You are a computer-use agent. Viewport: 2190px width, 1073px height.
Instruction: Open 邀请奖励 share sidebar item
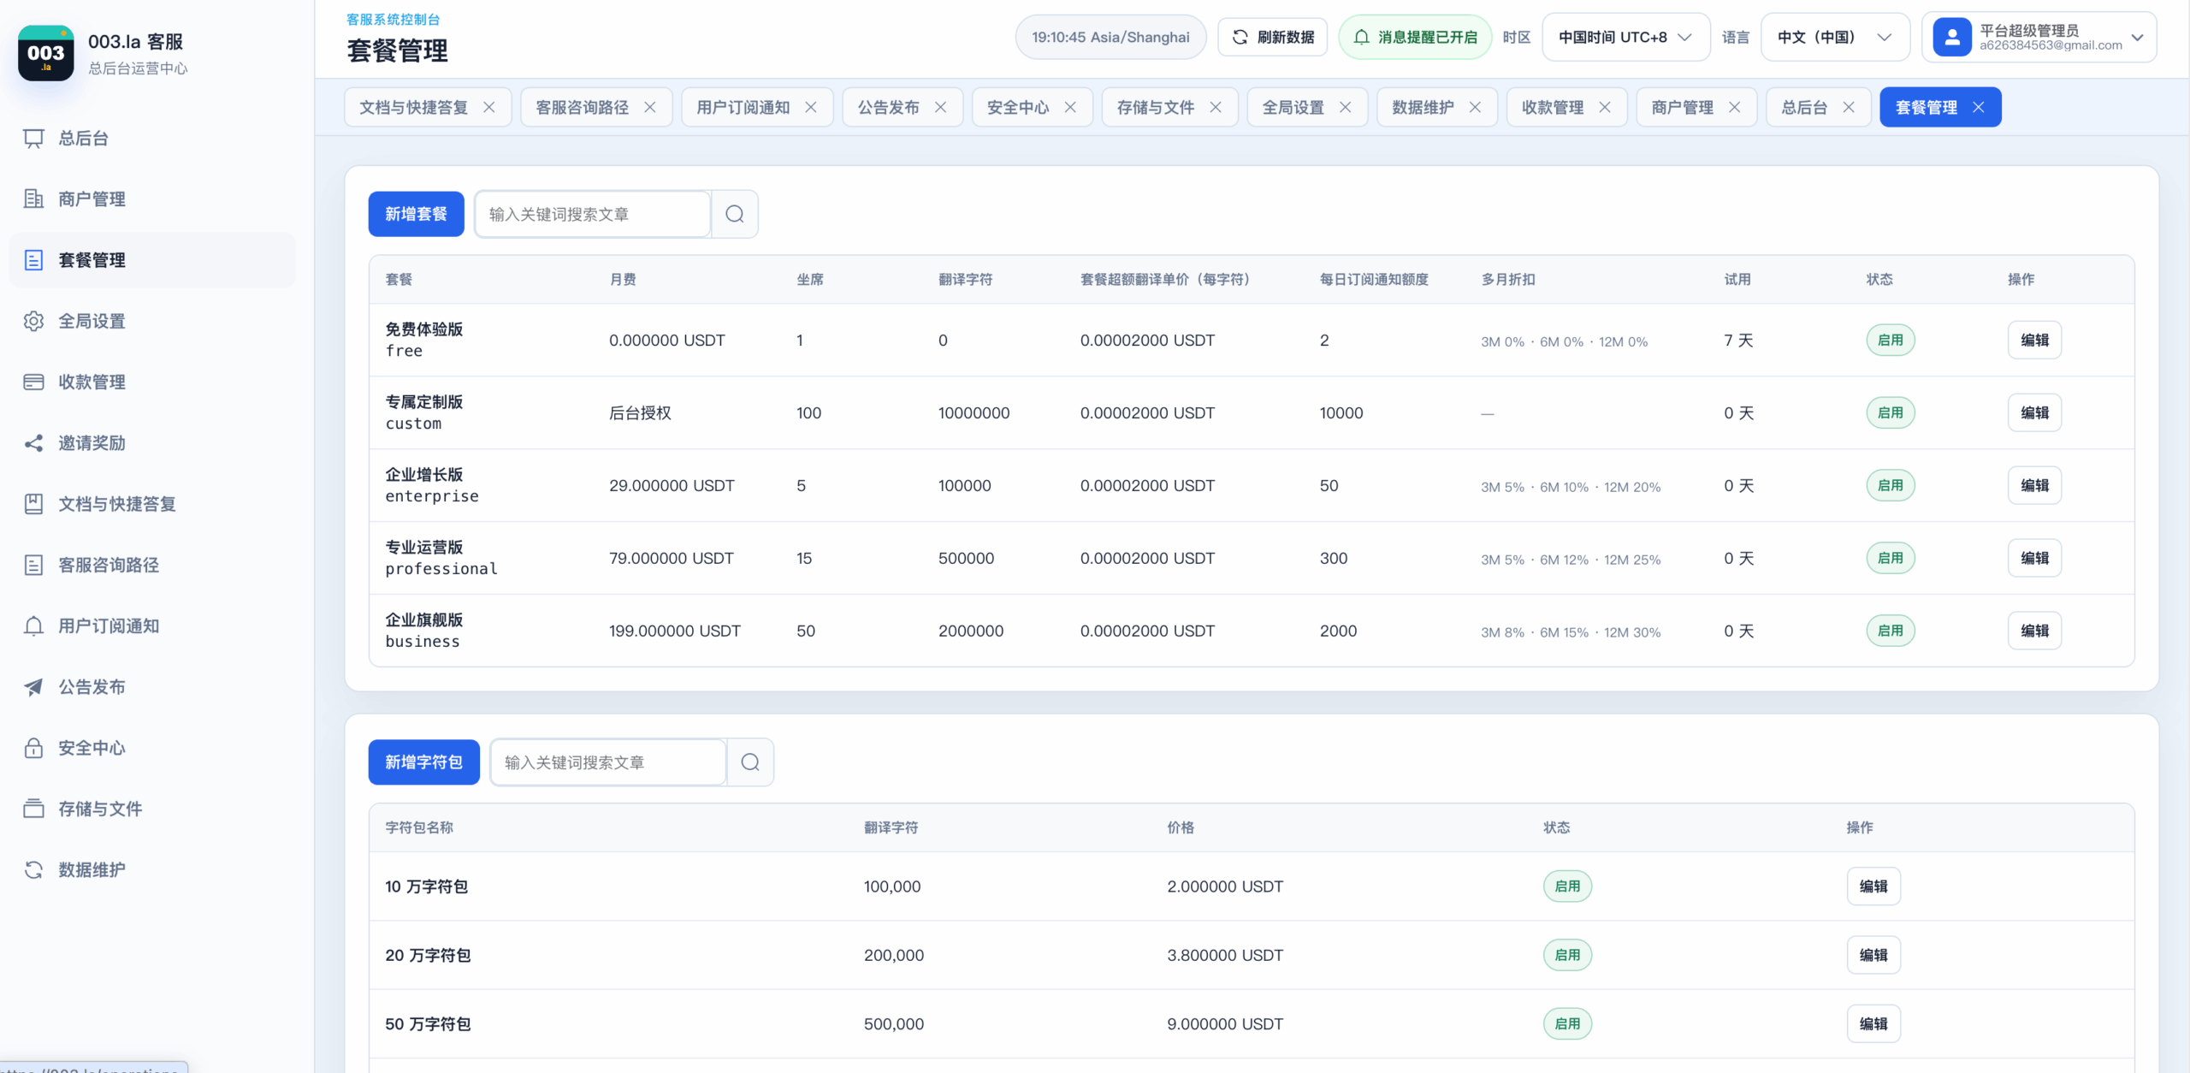click(x=152, y=443)
